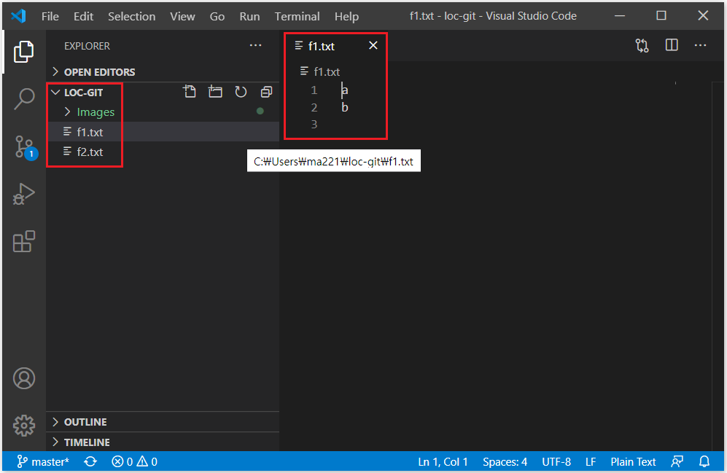This screenshot has width=727, height=473.
Task: Maximize the VS Code window
Action: [x=661, y=16]
